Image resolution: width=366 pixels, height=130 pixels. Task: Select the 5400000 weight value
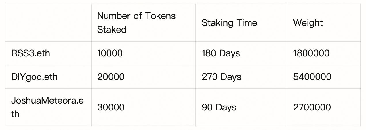312,77
